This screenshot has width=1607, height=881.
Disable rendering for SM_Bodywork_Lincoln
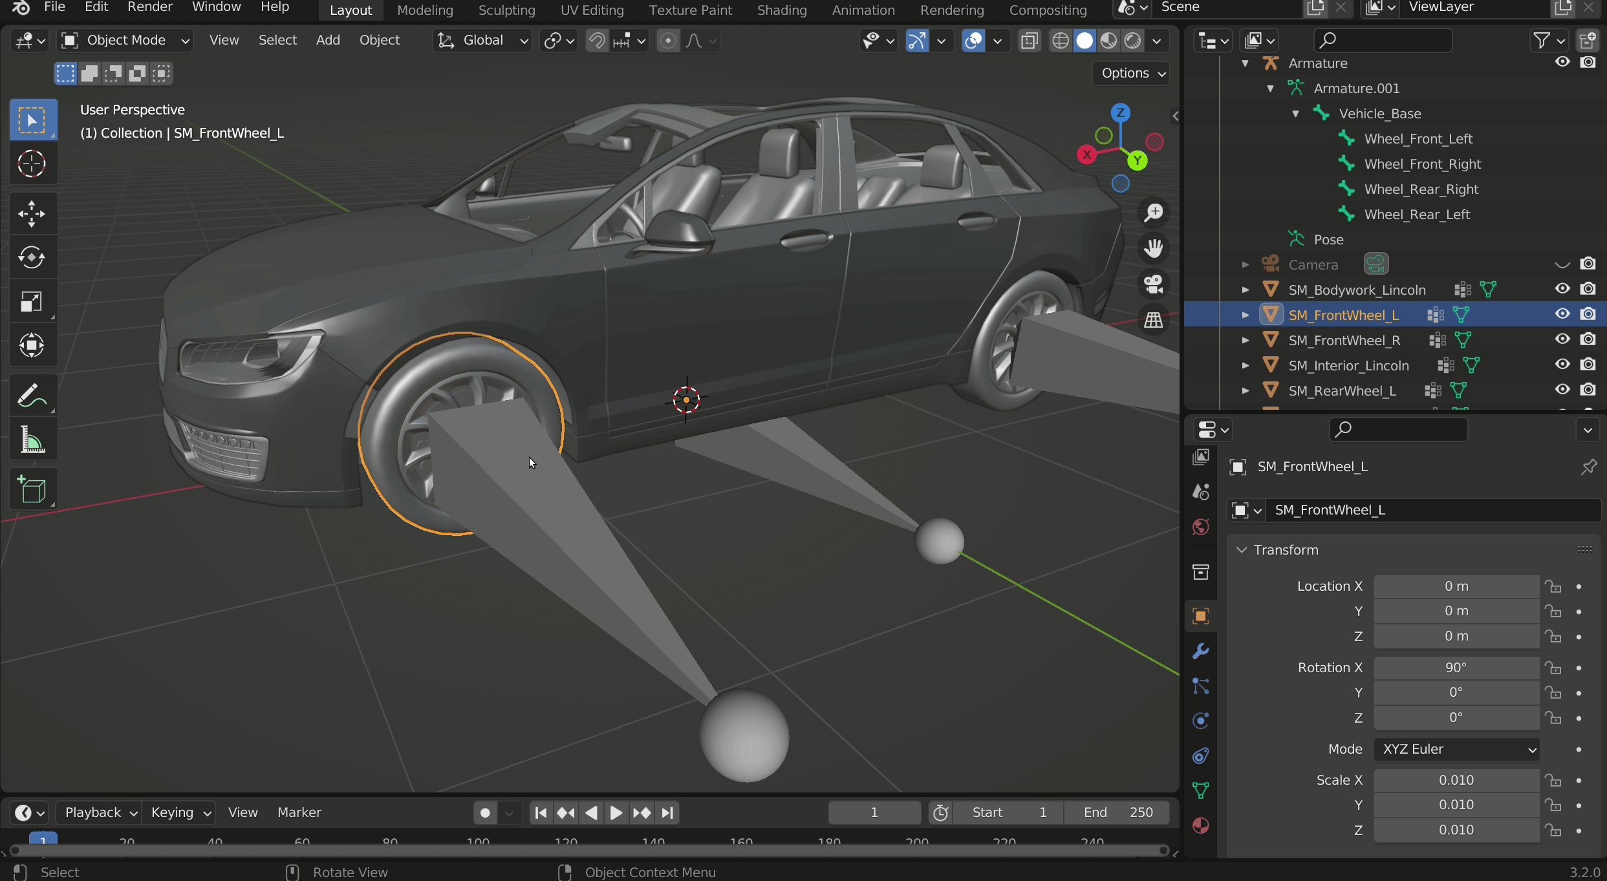pyautogui.click(x=1588, y=289)
